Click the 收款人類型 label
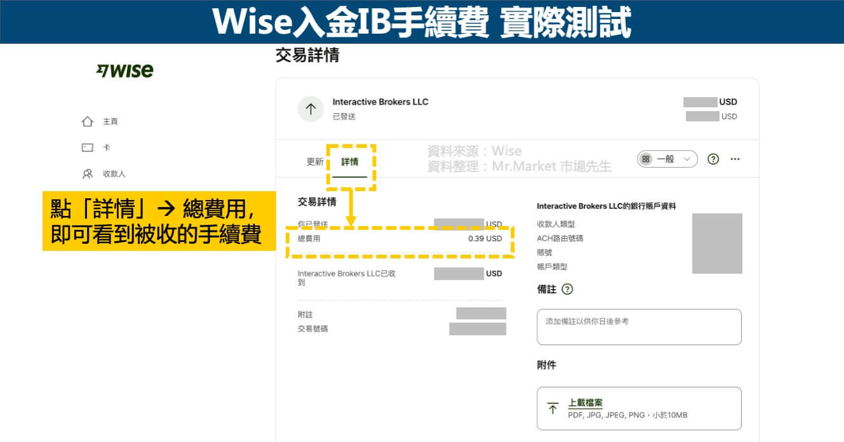Screen dimensions: 844x442 [x=556, y=224]
